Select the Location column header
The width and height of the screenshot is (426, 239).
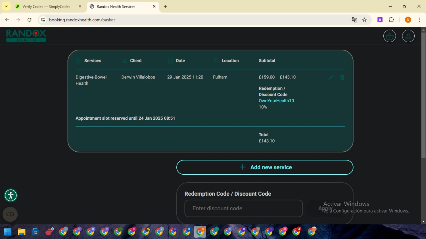(x=230, y=61)
